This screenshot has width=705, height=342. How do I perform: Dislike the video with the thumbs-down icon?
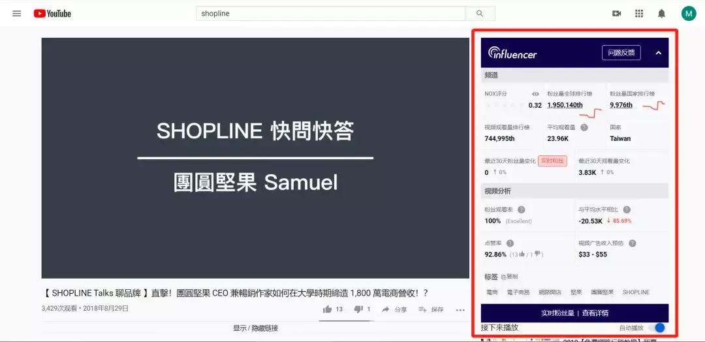[358, 309]
